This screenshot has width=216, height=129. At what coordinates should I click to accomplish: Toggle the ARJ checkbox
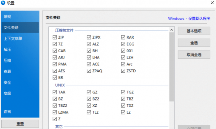click(55, 57)
